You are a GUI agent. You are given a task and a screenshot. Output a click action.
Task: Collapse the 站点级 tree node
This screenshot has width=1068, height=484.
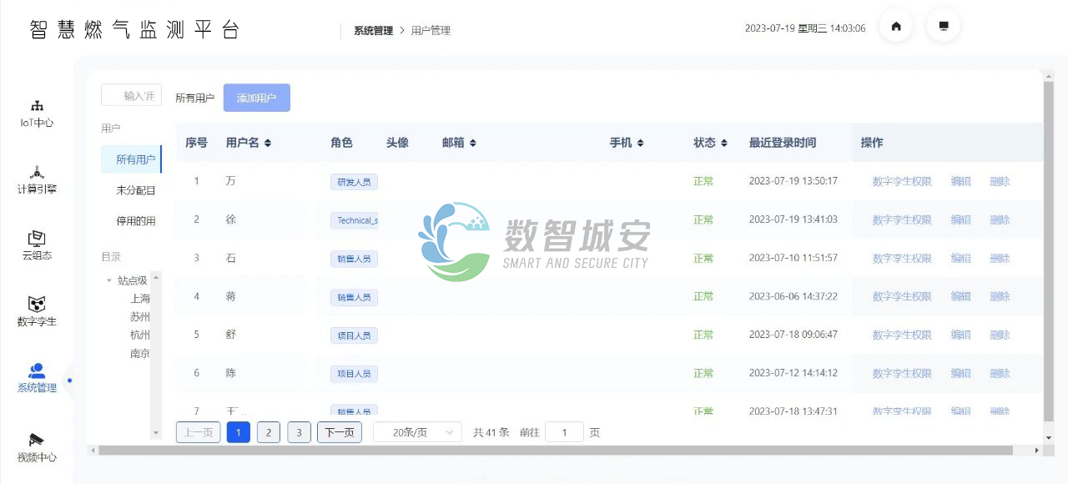109,280
